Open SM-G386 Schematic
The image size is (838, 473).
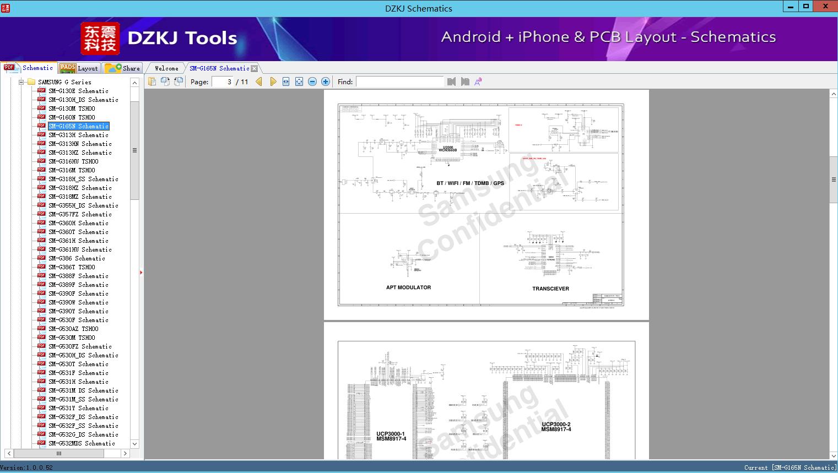point(77,258)
